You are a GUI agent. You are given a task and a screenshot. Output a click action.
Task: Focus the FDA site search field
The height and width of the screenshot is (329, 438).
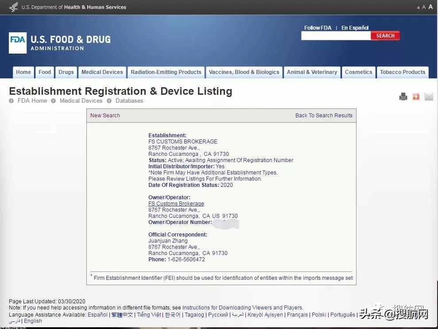coord(336,35)
